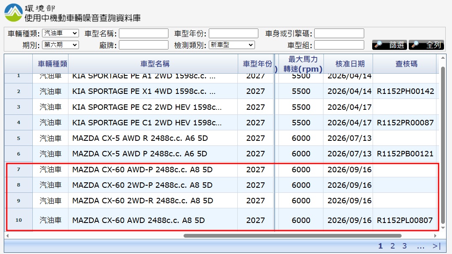Click the 環境部 logo icon
The height and width of the screenshot is (254, 452).
pos(13,13)
